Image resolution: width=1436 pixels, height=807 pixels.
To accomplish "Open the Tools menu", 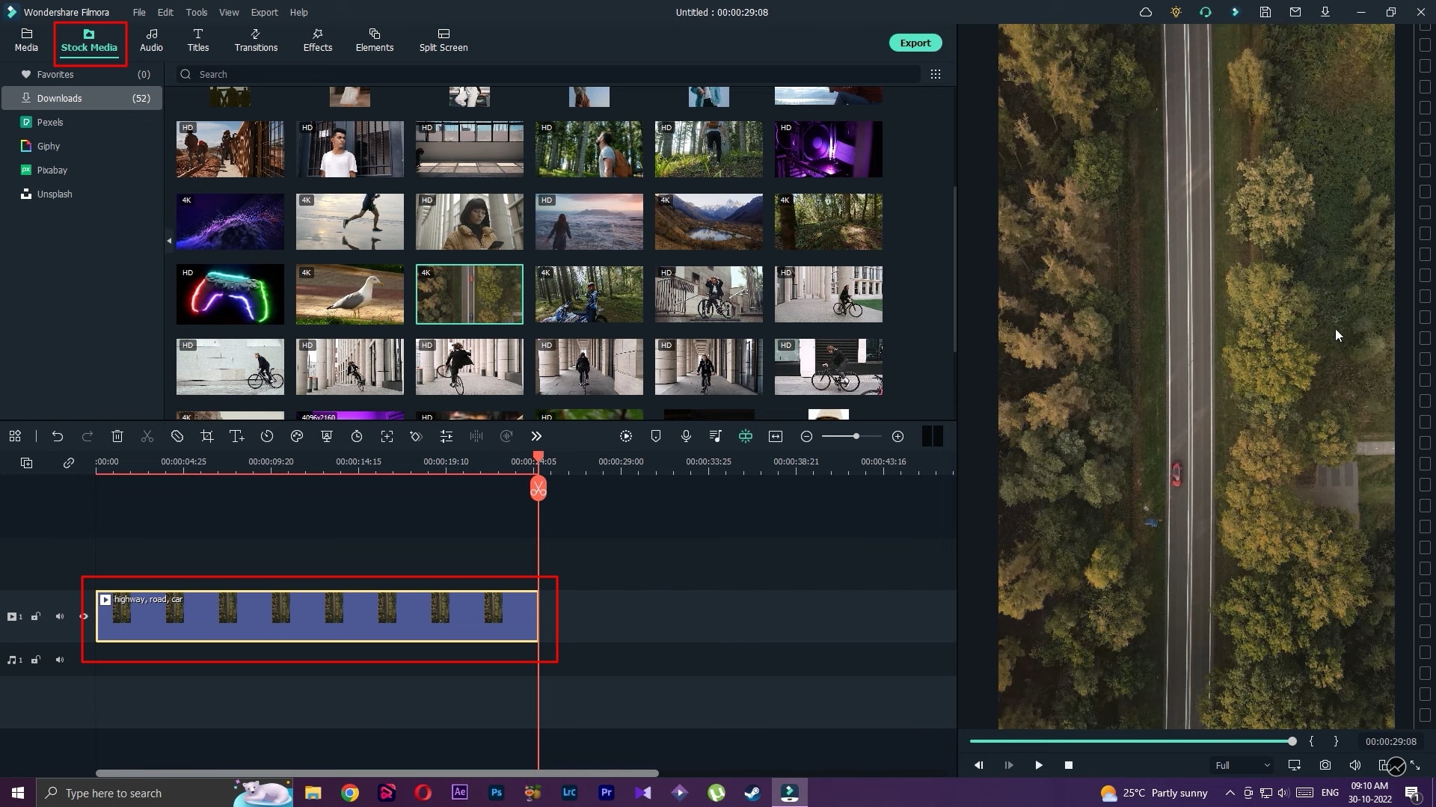I will click(x=197, y=12).
